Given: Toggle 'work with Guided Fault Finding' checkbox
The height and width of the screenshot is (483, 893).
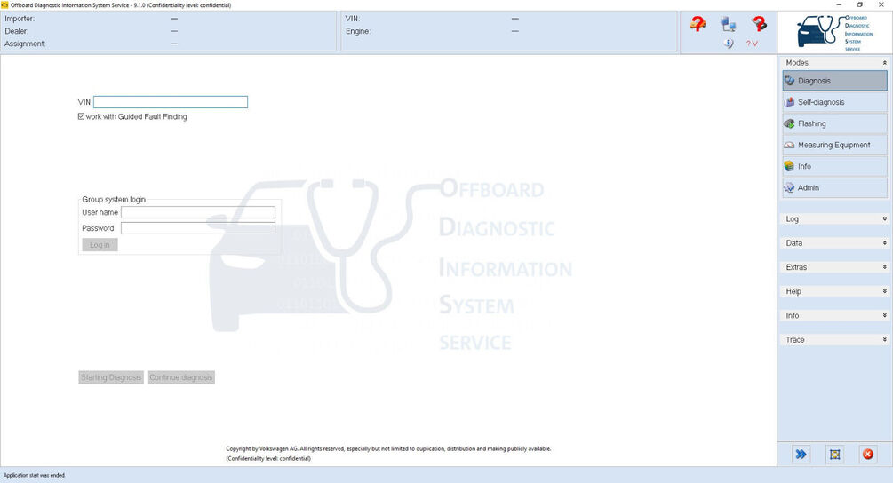Looking at the screenshot, I should click(82, 116).
